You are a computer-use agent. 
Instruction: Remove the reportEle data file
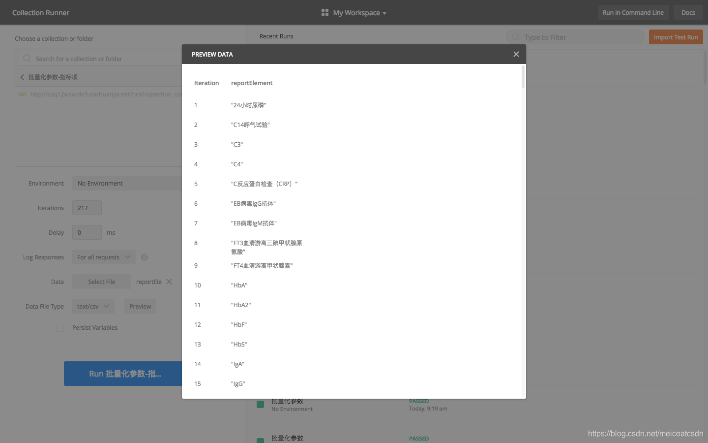pyautogui.click(x=169, y=282)
